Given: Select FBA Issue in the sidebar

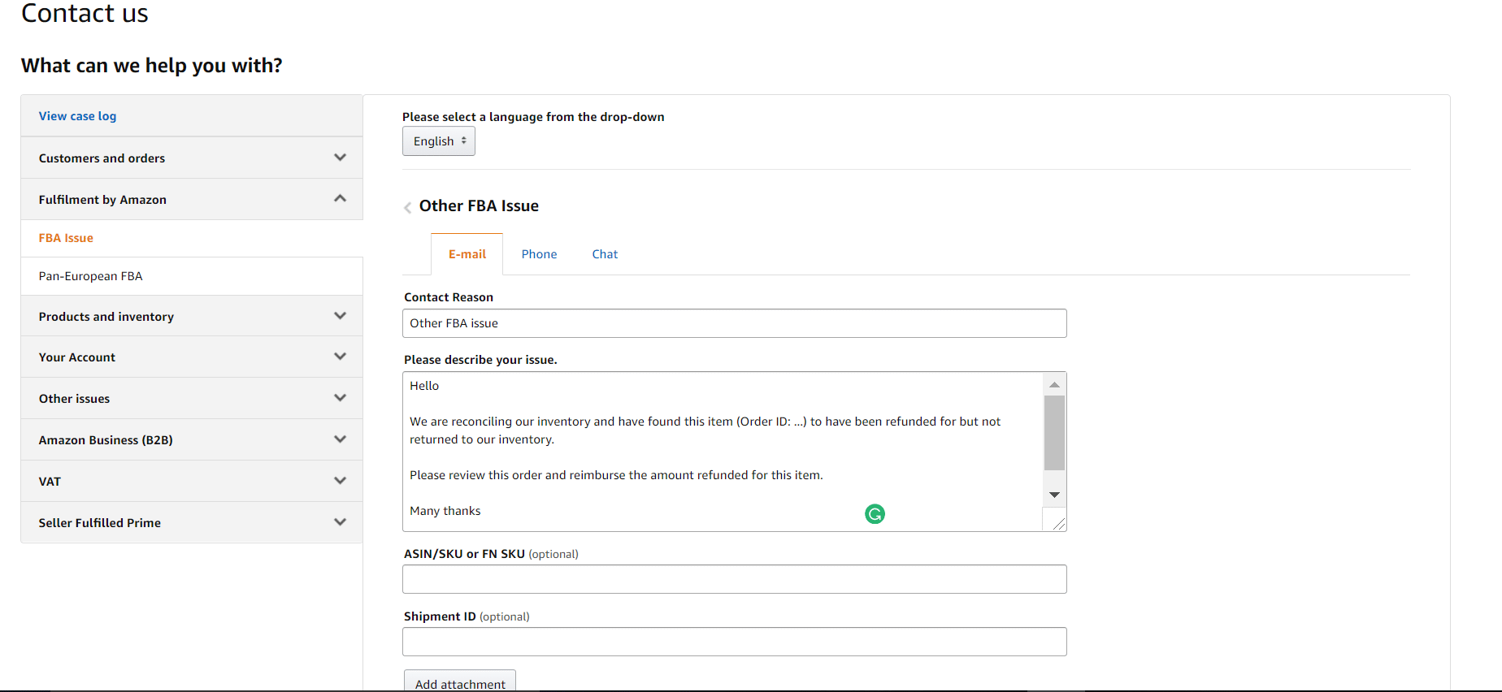Looking at the screenshot, I should (66, 238).
